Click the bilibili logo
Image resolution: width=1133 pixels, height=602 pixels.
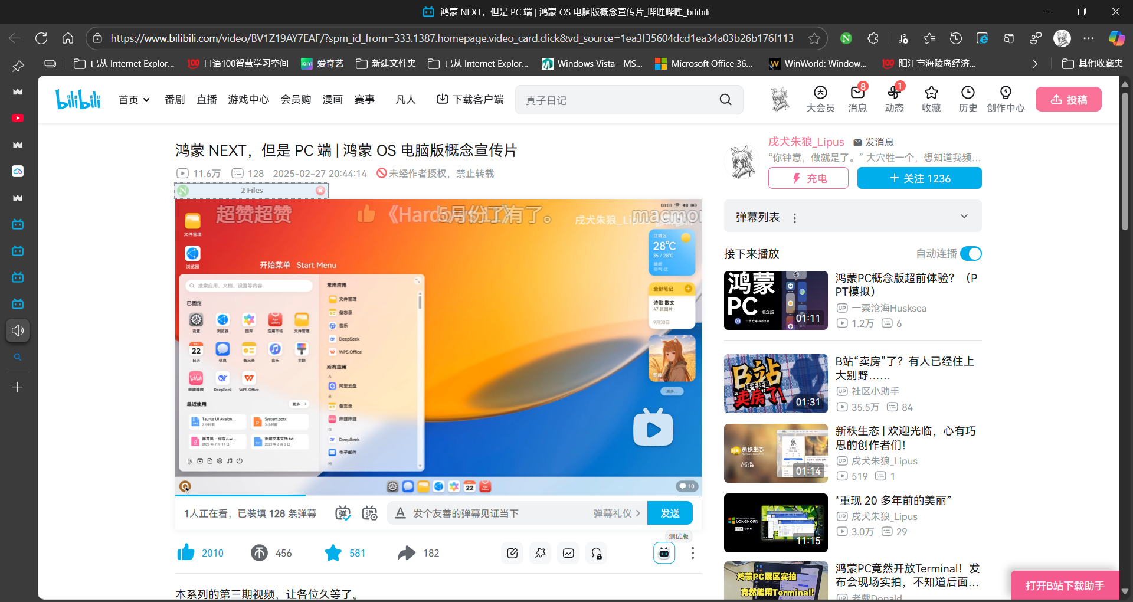tap(78, 99)
